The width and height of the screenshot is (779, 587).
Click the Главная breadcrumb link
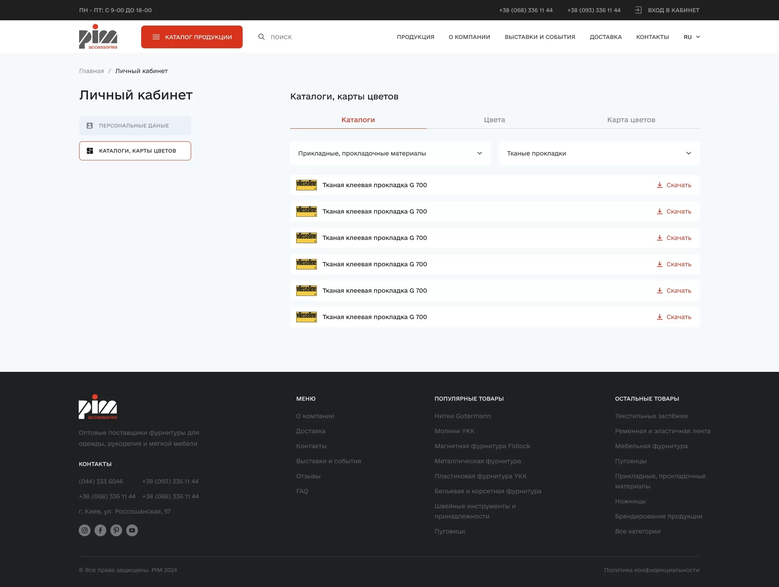[x=92, y=71]
